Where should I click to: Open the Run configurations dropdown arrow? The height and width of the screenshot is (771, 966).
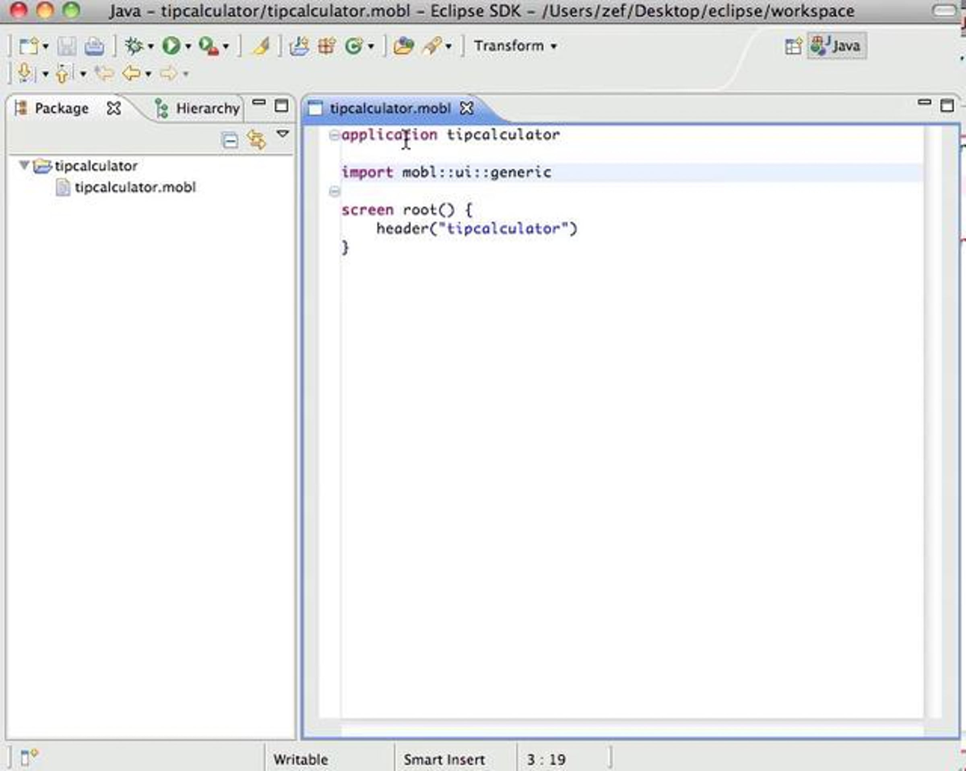pyautogui.click(x=188, y=46)
